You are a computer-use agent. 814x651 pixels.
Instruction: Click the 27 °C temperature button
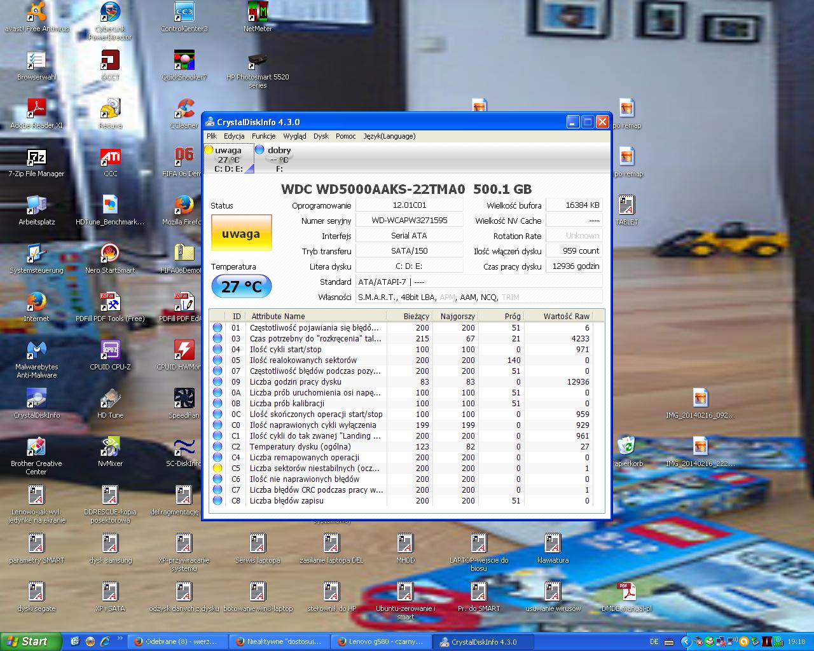[241, 287]
